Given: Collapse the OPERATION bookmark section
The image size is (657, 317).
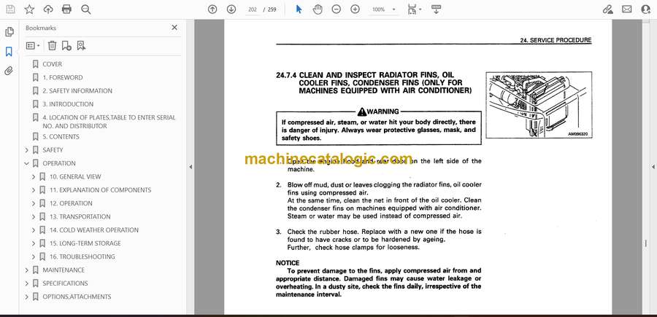Looking at the screenshot, I should pos(27,163).
